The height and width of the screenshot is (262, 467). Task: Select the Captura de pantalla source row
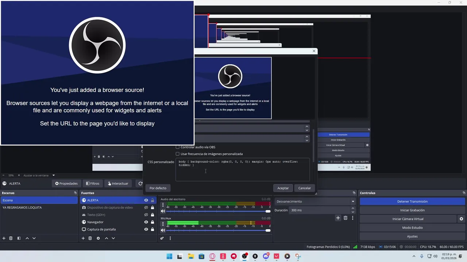coord(118,229)
